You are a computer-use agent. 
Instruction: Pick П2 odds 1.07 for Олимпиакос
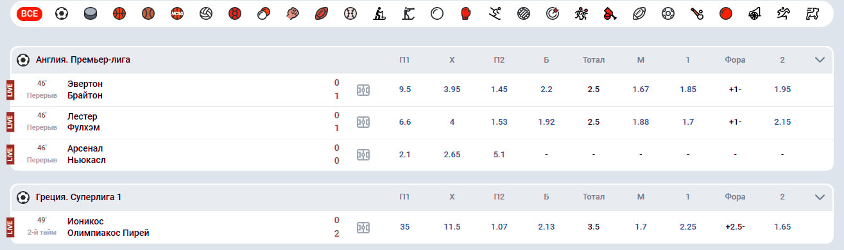coord(499,227)
